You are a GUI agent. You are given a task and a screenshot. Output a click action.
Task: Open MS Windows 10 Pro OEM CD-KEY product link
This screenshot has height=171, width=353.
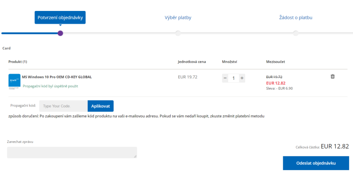[57, 77]
